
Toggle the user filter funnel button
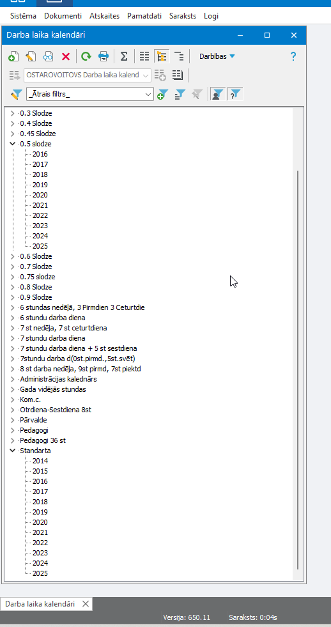pos(217,95)
